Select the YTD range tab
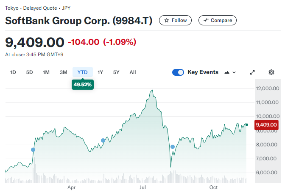Screen dimensions: 285x195 tap(82, 72)
